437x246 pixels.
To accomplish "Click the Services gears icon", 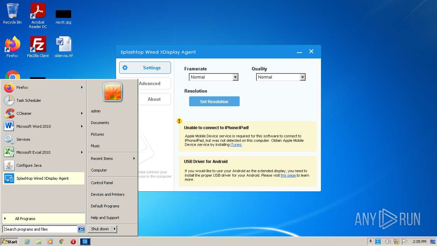I will 9,139.
